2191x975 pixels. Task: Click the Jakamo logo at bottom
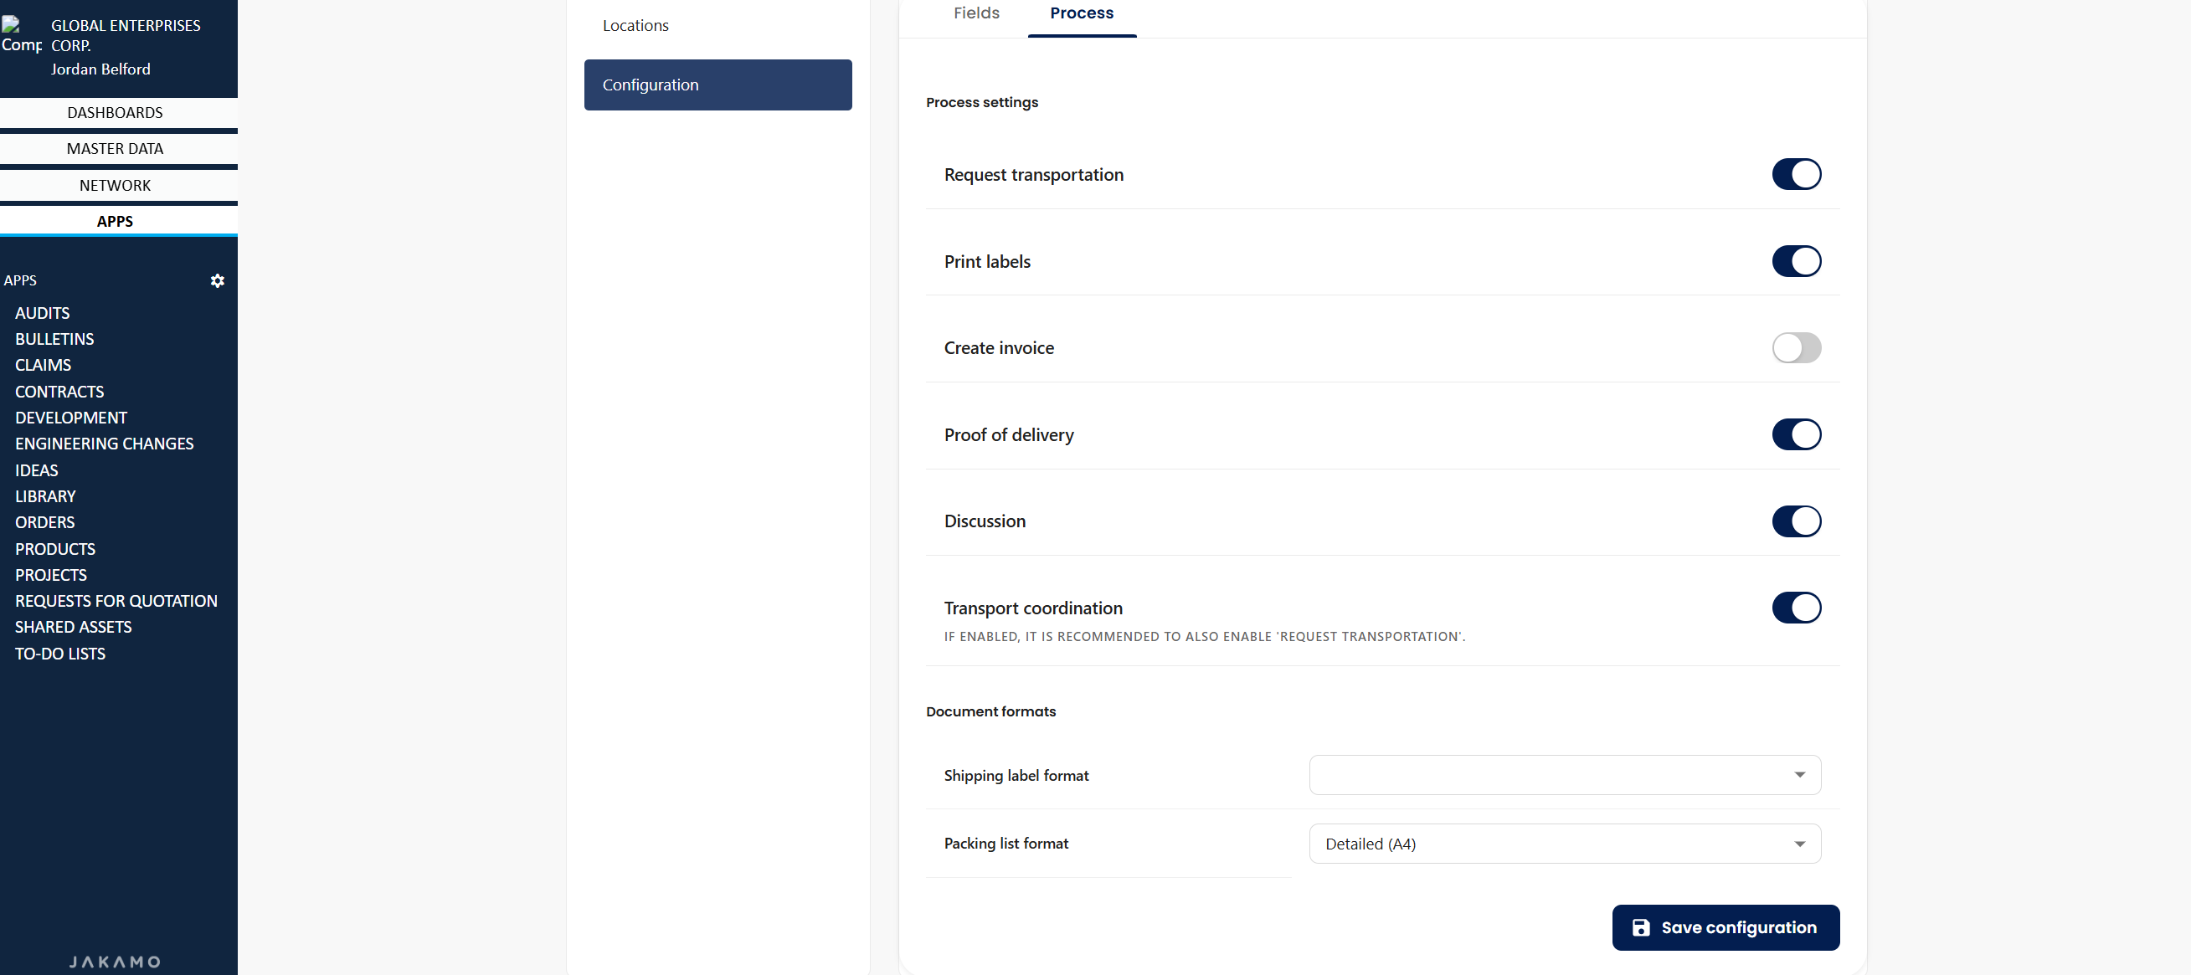[x=115, y=962]
